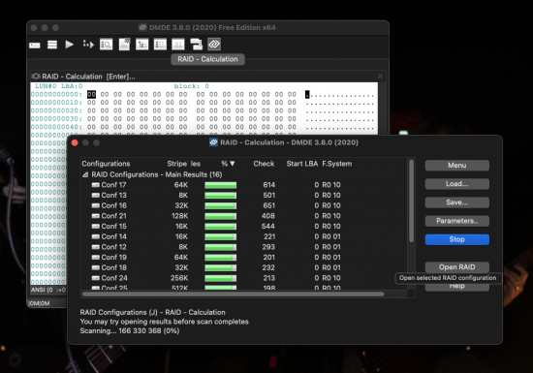The height and width of the screenshot is (373, 533).
Task: Click the horizontal scrollbar under the configurations list
Action: 234,295
